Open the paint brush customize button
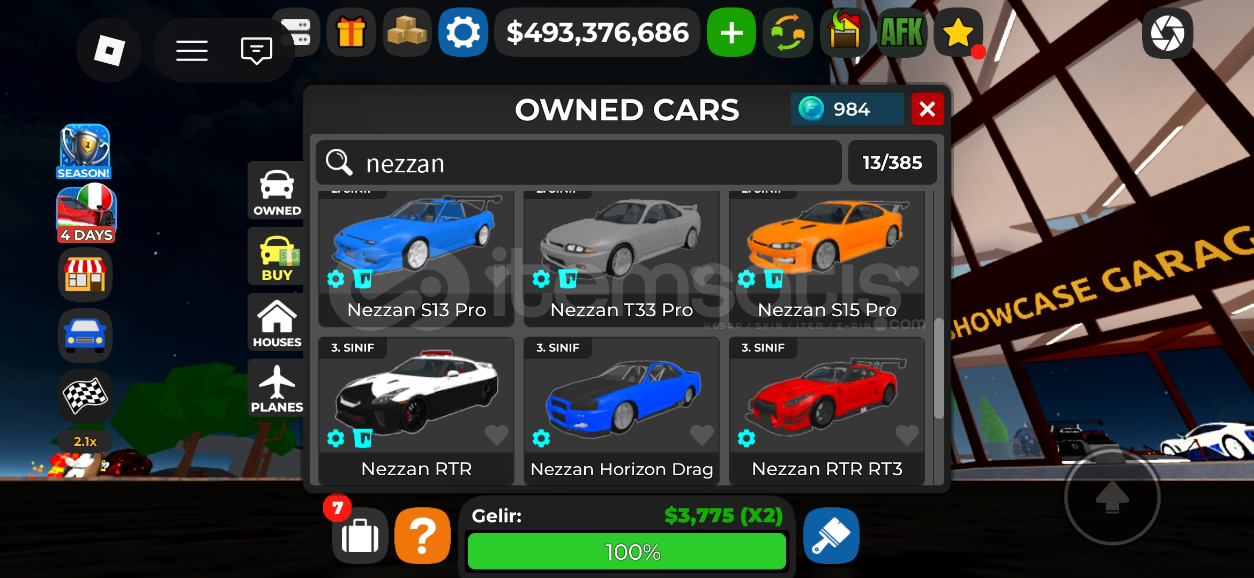1254x578 pixels. (831, 536)
